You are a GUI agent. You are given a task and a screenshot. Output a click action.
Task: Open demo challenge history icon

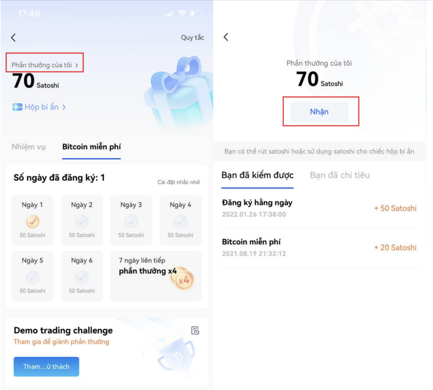pyautogui.click(x=195, y=330)
